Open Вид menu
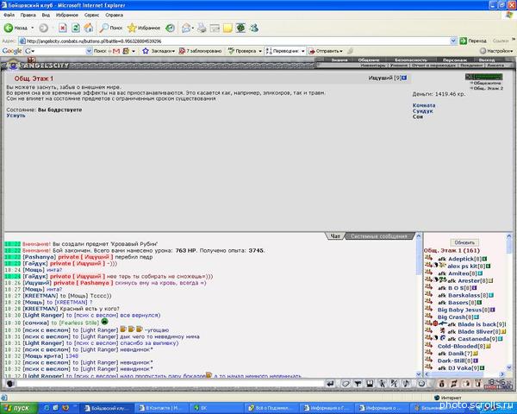 click(x=46, y=15)
